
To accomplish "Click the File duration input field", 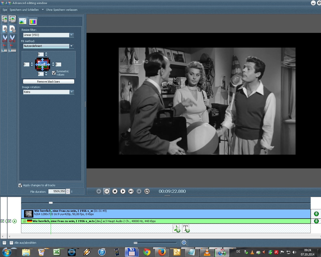I will pyautogui.click(x=57, y=191).
